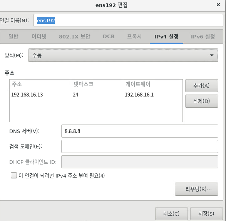Viewport: 226px width, 221px height.
Task: Open the 이더넷 tab
Action: (x=39, y=37)
